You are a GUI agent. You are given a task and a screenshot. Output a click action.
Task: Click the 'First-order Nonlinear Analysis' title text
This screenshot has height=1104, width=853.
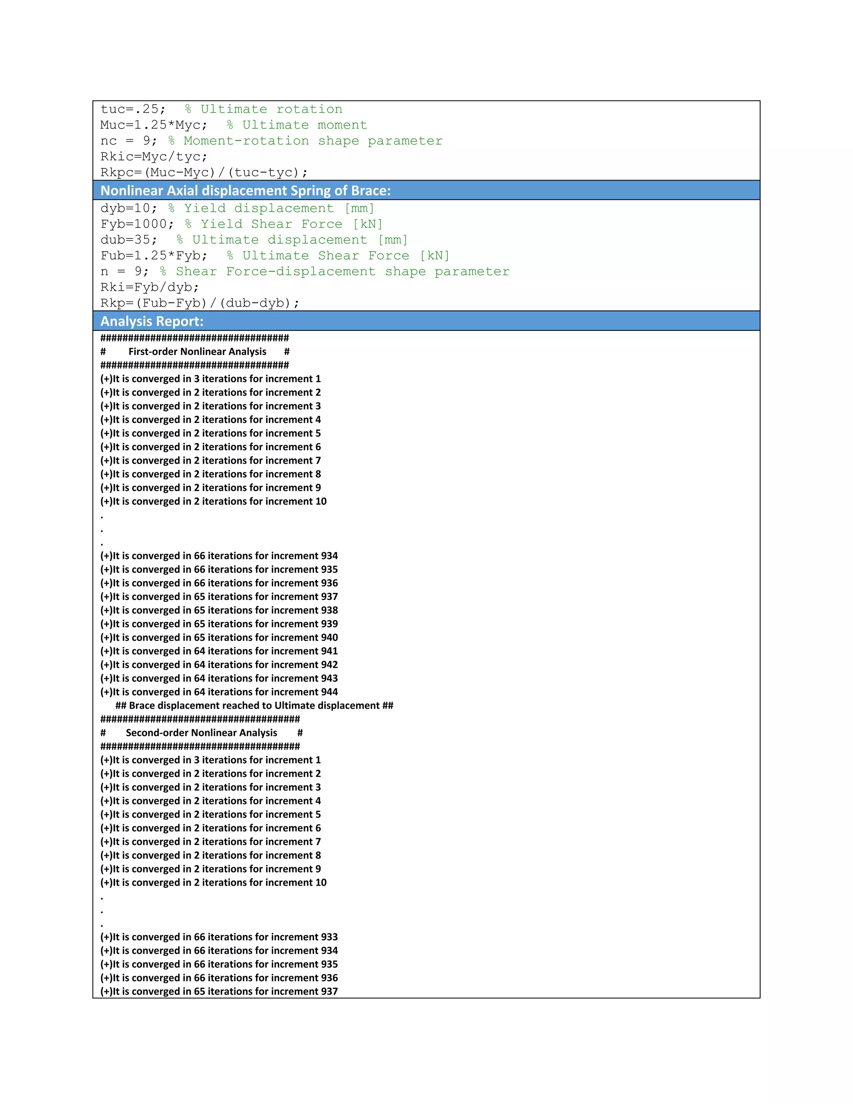[197, 352]
